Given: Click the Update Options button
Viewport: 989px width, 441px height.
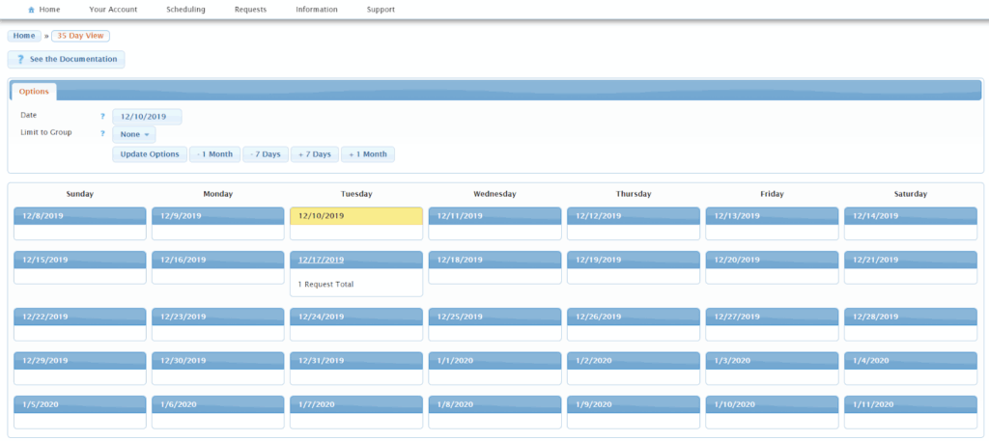Looking at the screenshot, I should 150,154.
